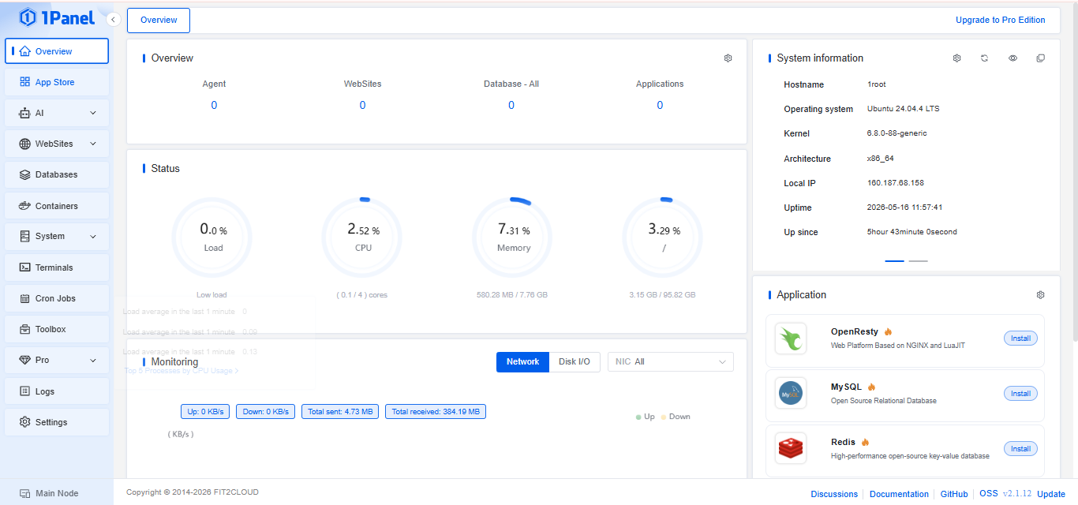Click Update link in footer
The width and height of the screenshot is (1078, 505).
[x=1051, y=494]
